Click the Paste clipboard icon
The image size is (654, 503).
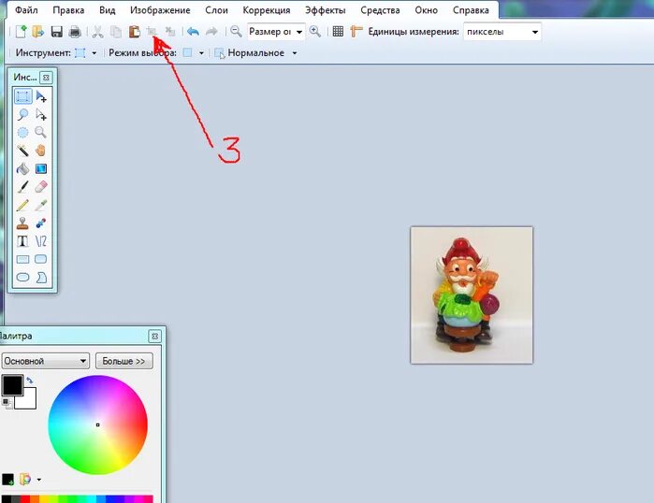pos(134,32)
